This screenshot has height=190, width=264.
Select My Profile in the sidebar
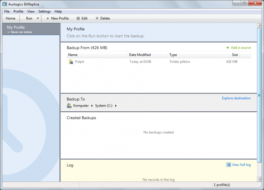(x=31, y=29)
